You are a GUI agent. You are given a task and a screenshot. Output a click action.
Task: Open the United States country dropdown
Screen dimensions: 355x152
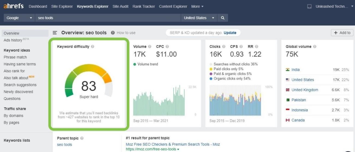[199, 18]
